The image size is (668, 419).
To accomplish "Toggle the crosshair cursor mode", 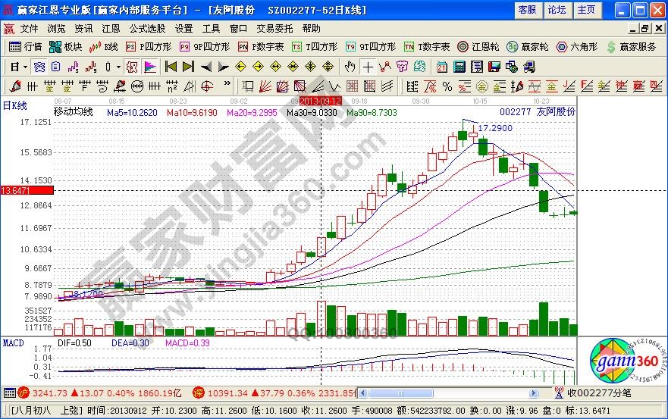I will pyautogui.click(x=368, y=67).
